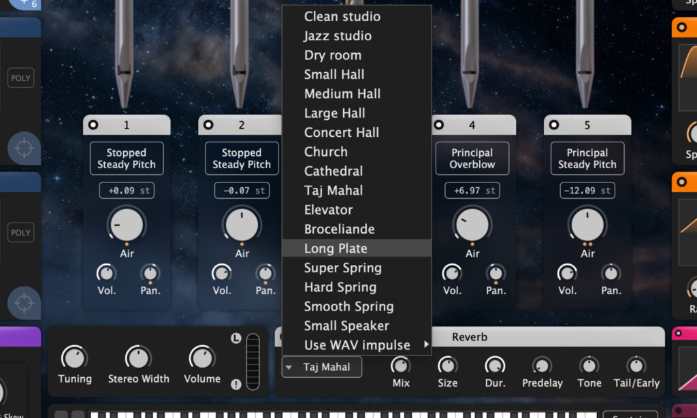
Task: Click the exclamation mark icon below the level meter
Action: pos(236,384)
